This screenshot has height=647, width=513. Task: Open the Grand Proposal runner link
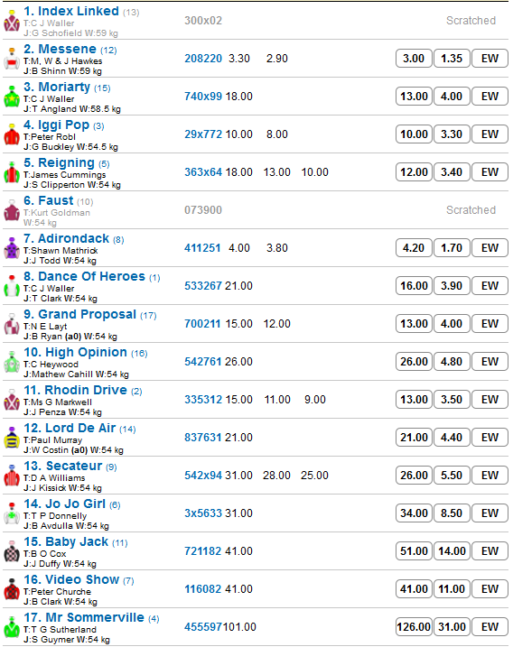[x=79, y=314]
